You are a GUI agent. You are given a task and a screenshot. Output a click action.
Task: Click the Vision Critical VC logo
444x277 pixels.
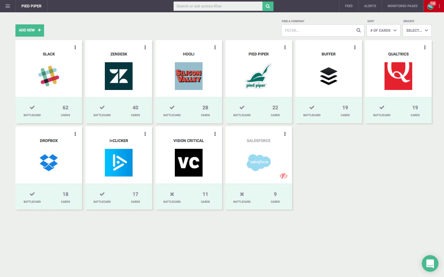tap(189, 163)
